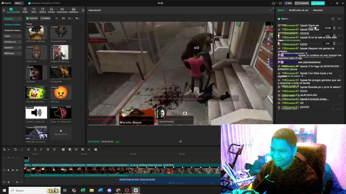Reset the Básico settings
Viewport: 346px width, 194px height.
click(x=333, y=19)
